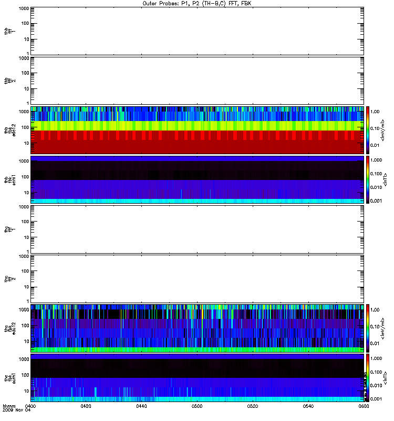Select the 0540 time axis label

pos(308,406)
